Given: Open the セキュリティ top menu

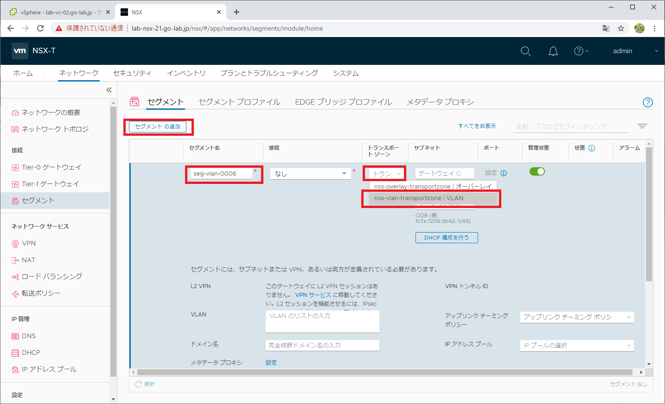Looking at the screenshot, I should [x=132, y=73].
